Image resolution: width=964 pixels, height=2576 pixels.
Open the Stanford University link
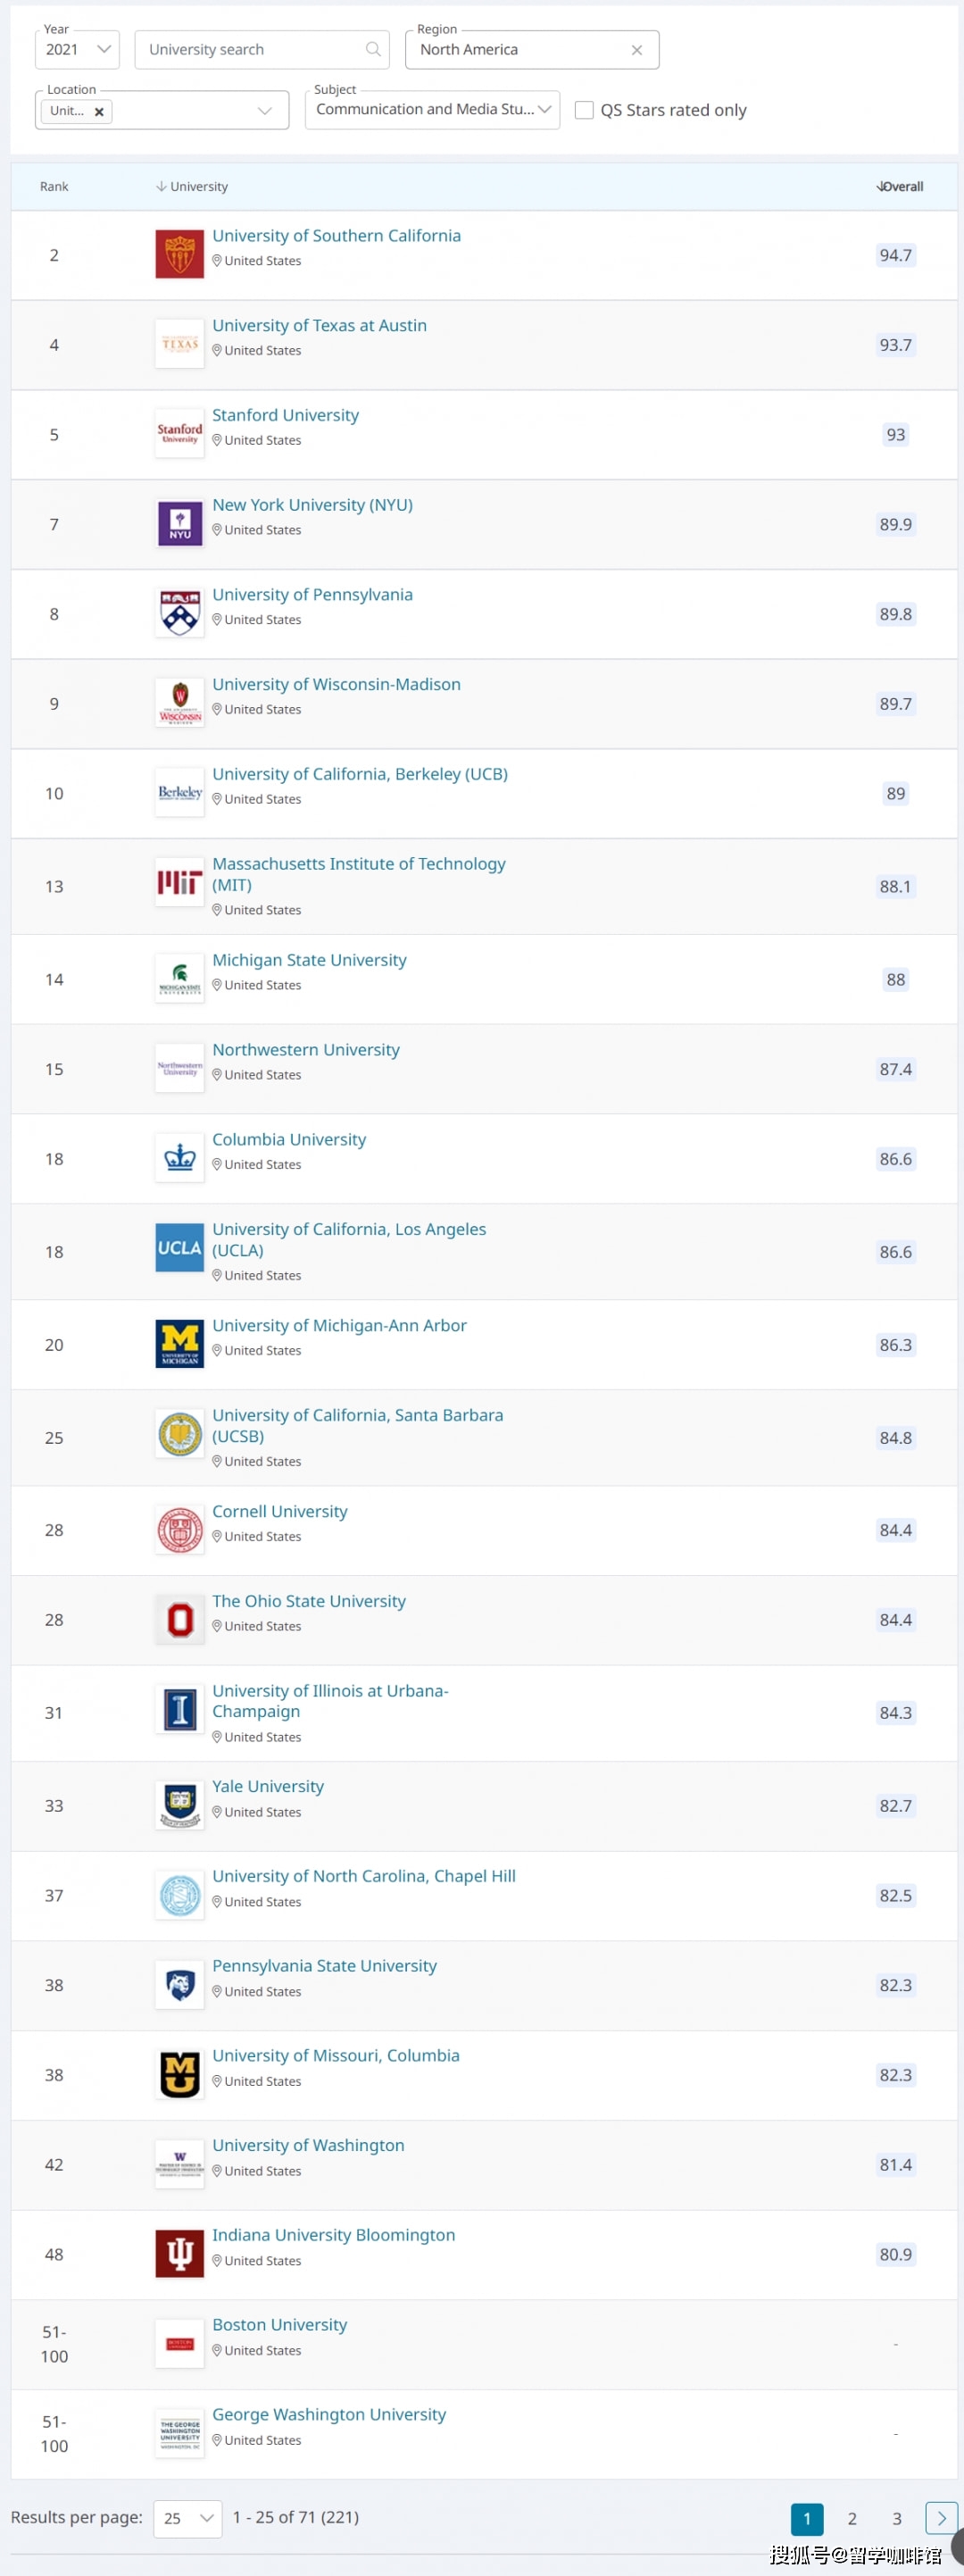(x=285, y=415)
